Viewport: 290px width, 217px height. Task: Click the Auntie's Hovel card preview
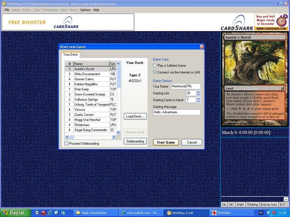tap(255, 79)
